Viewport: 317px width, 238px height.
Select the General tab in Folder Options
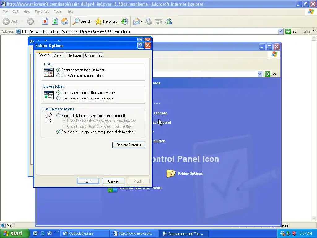pyautogui.click(x=44, y=55)
